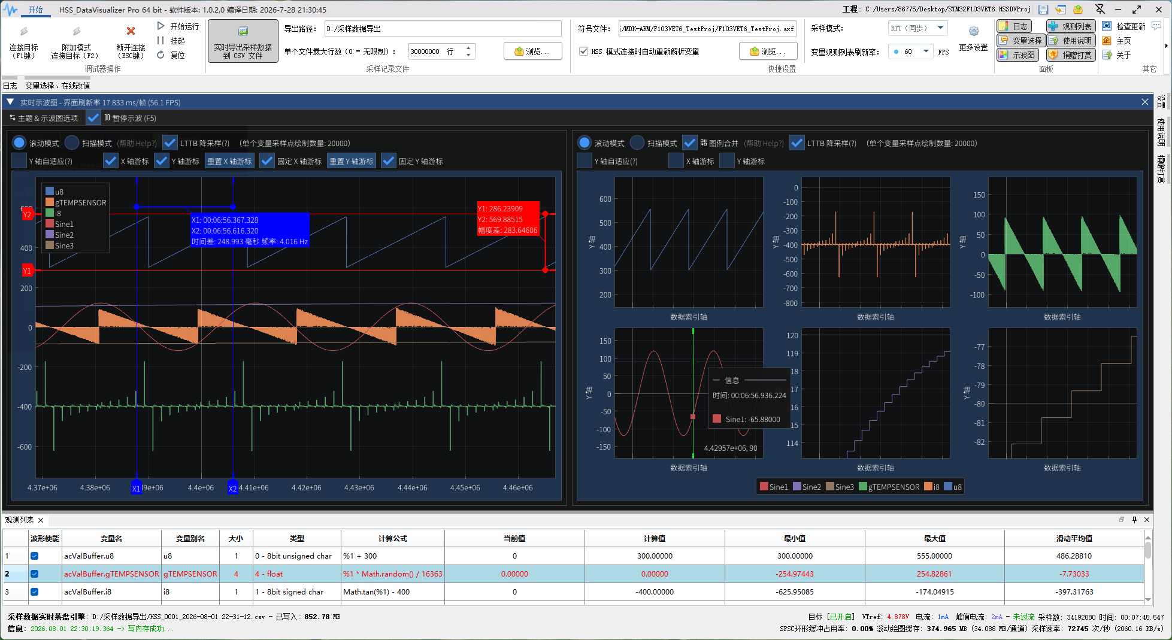Click the 导出路径 input field

pos(443,29)
